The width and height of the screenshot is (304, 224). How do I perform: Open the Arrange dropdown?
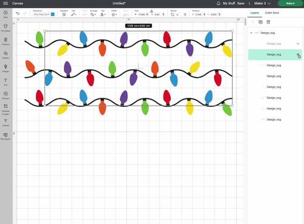point(93,14)
